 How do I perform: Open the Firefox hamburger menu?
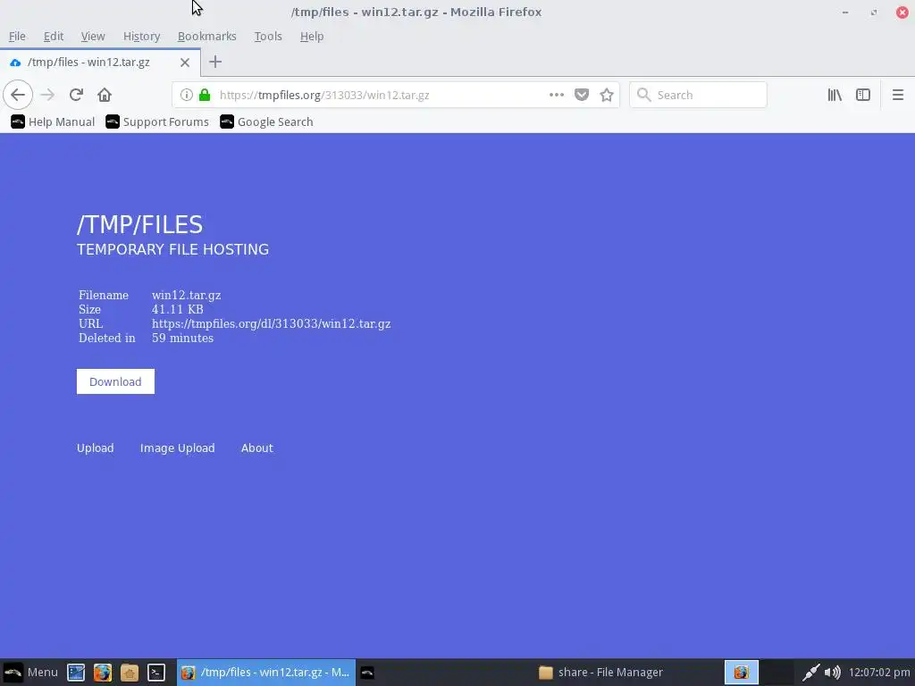pyautogui.click(x=898, y=95)
